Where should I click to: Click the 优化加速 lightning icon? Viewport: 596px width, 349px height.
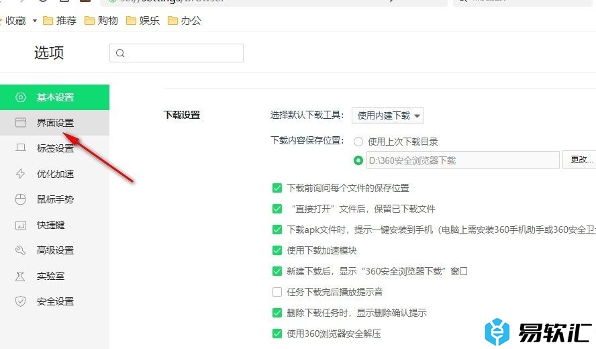click(21, 174)
